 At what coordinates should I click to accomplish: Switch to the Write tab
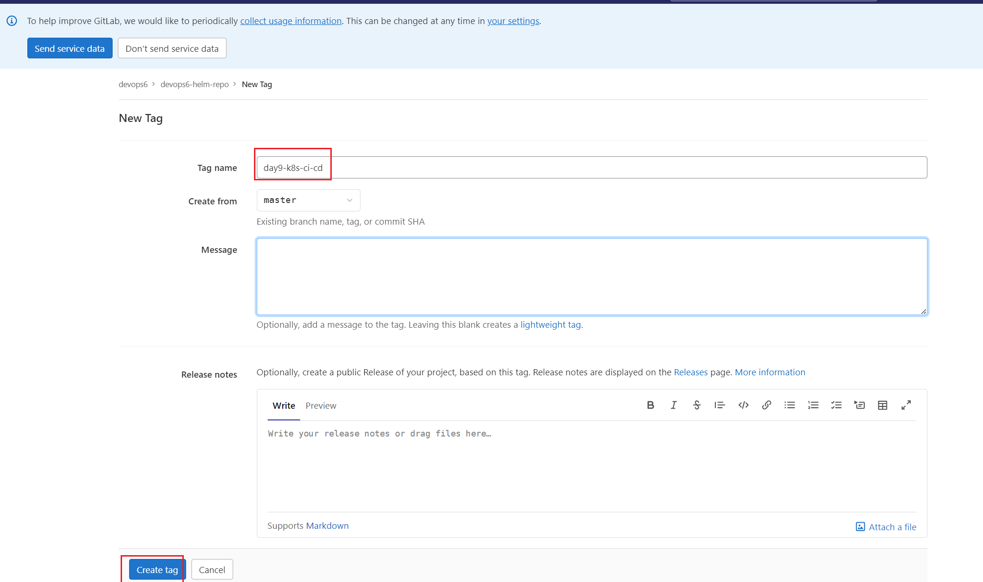coord(284,405)
